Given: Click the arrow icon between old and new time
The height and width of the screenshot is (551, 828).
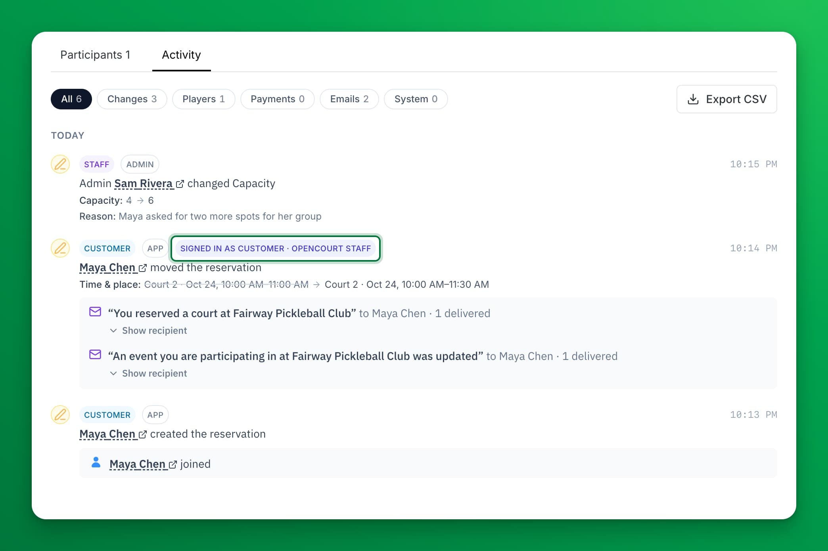Looking at the screenshot, I should (x=316, y=285).
